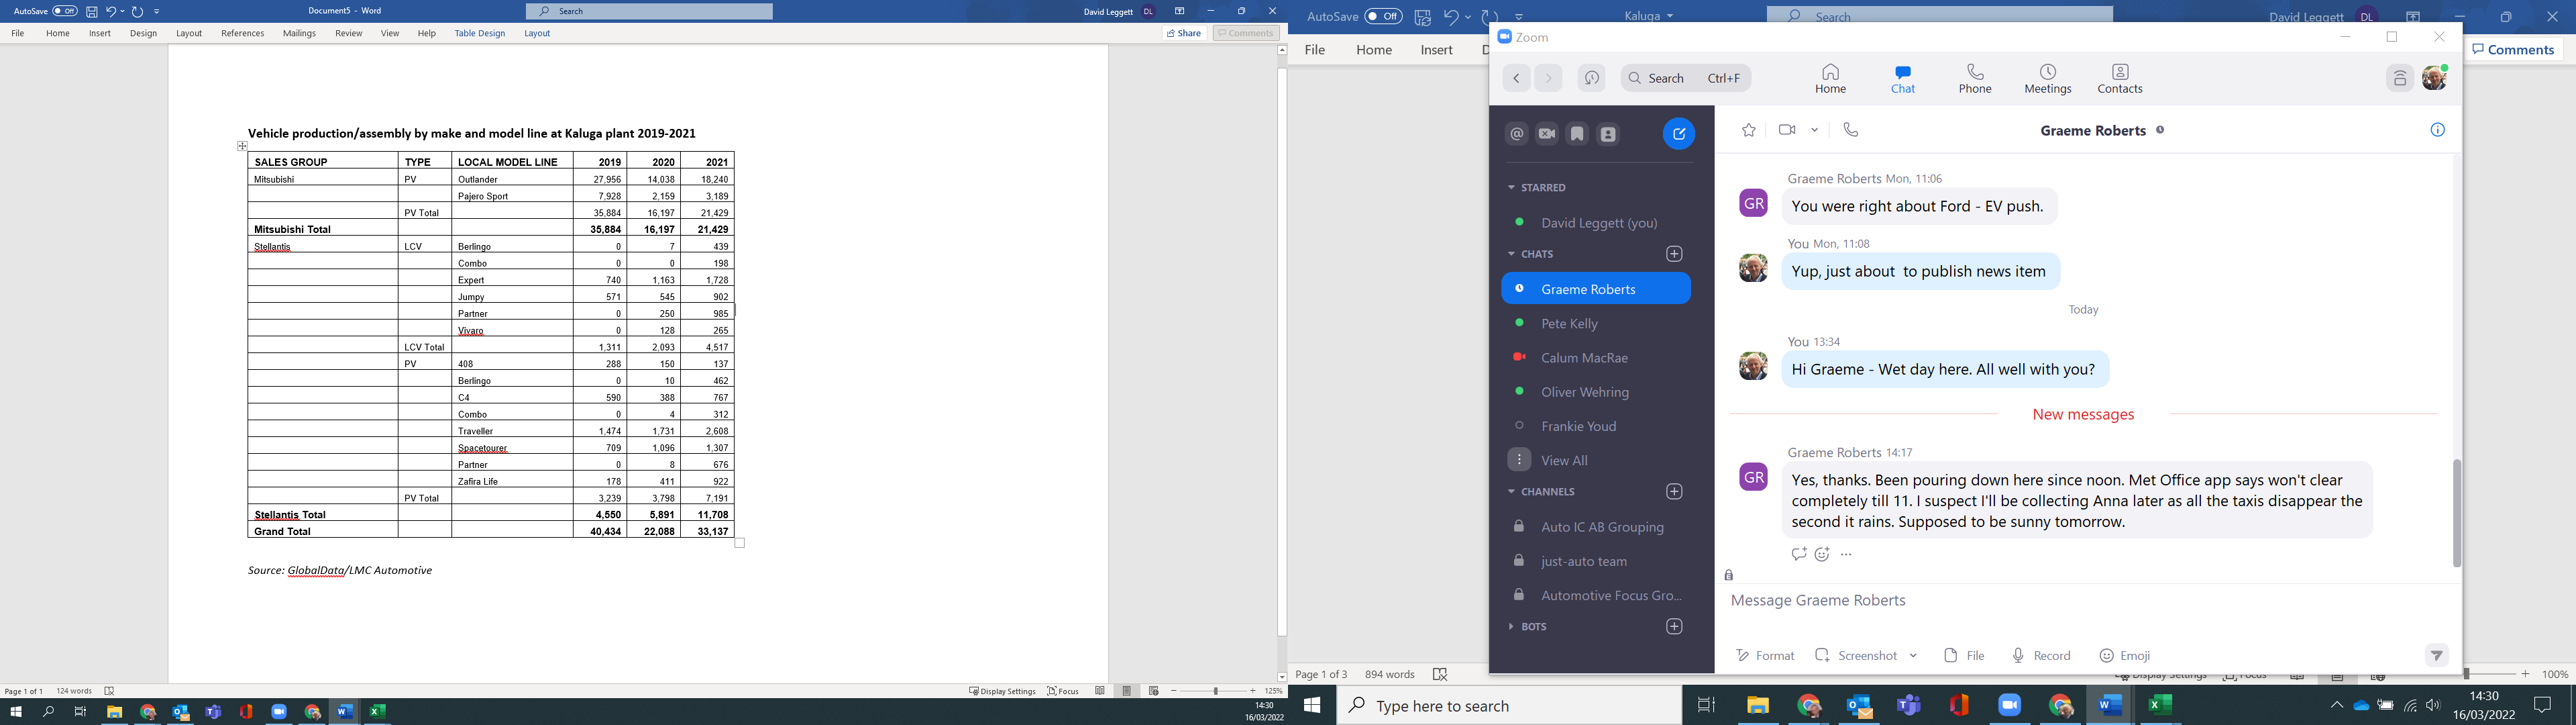
Task: Open the mentions (@) filter in the Zoom sidebar
Action: coord(1517,134)
